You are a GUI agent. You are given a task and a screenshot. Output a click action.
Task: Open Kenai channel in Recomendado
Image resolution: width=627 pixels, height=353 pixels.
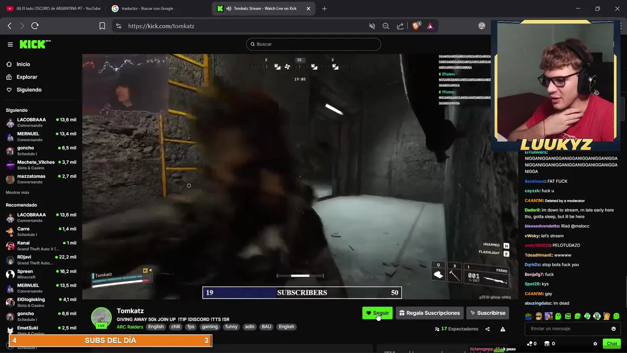41,246
